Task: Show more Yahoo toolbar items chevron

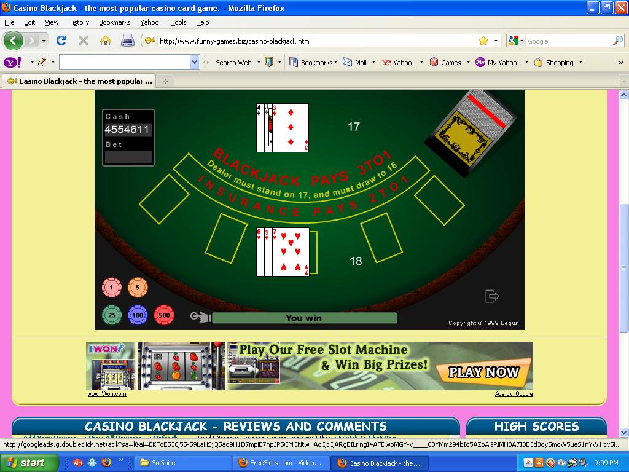Action: [620, 62]
